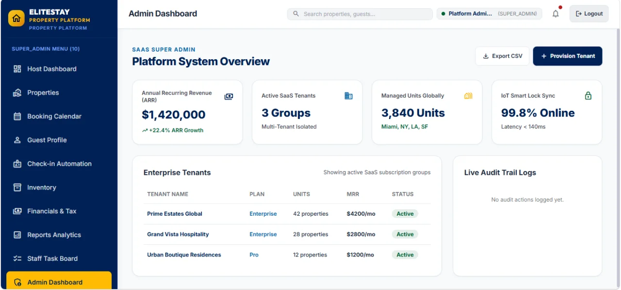Click Grand Vista Hospitality tenant name
621x290 pixels.
click(x=178, y=234)
